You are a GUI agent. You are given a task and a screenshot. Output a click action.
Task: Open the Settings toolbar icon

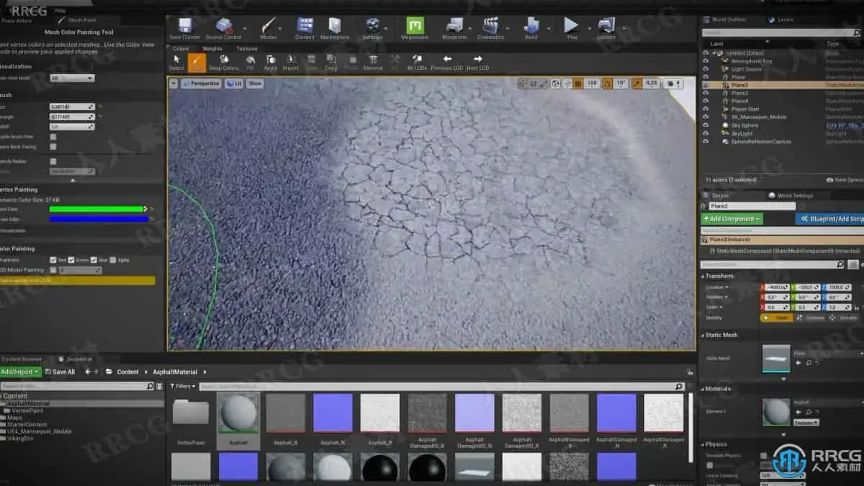(372, 28)
